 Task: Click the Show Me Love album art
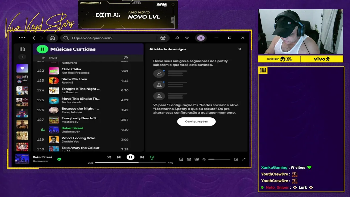(54, 80)
